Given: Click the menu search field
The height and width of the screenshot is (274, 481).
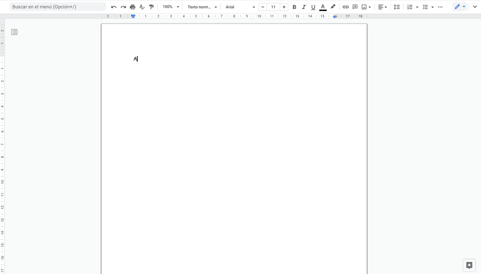Looking at the screenshot, I should click(58, 7).
